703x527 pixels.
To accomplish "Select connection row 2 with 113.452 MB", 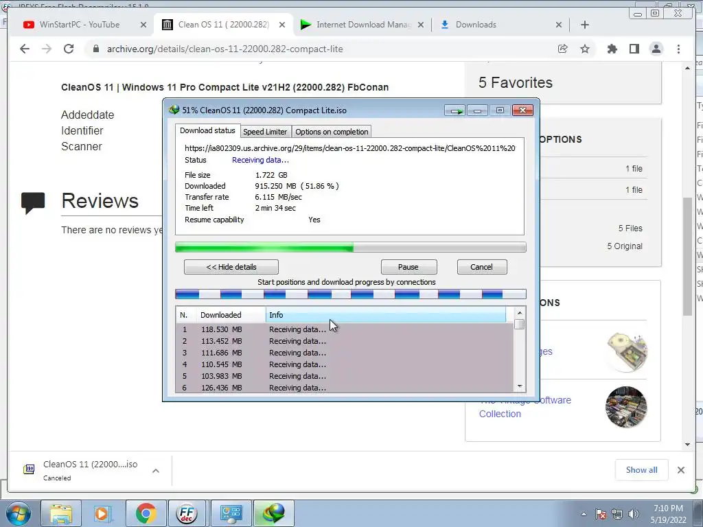I will pos(345,341).
